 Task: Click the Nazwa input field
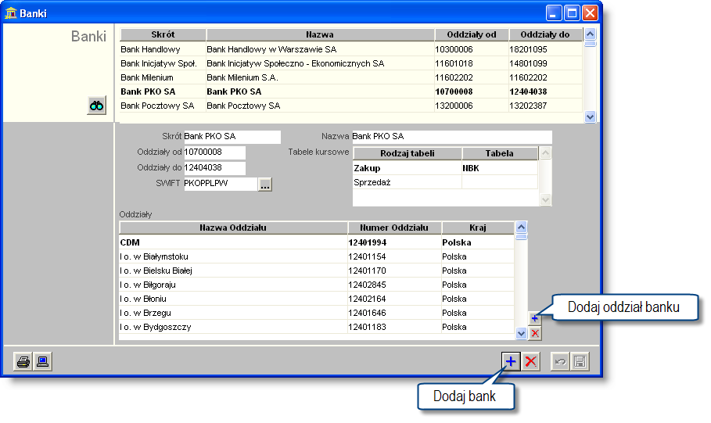point(452,137)
